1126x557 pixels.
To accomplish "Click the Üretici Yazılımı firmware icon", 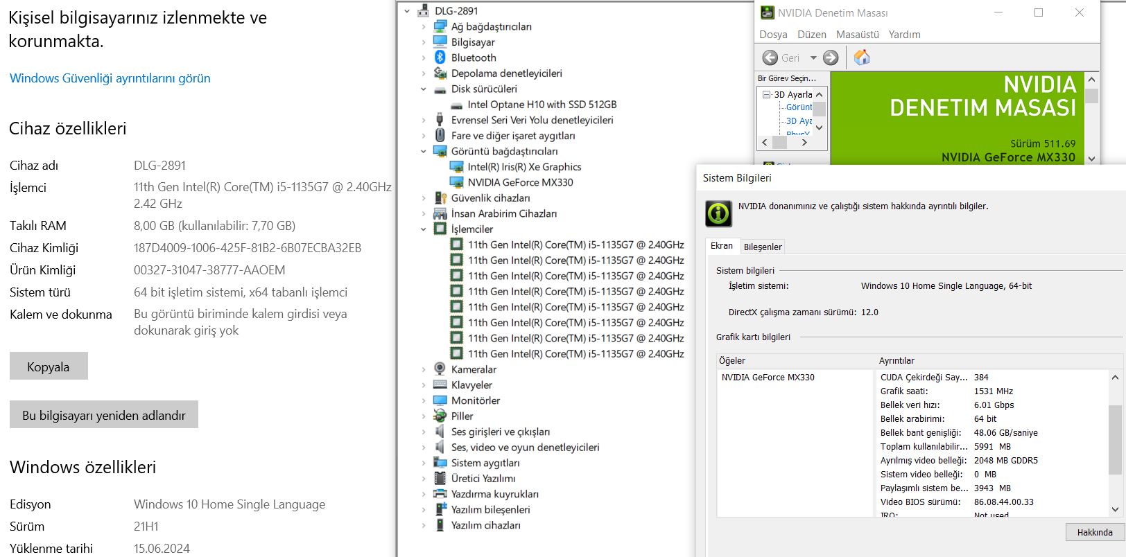I will coord(440,478).
